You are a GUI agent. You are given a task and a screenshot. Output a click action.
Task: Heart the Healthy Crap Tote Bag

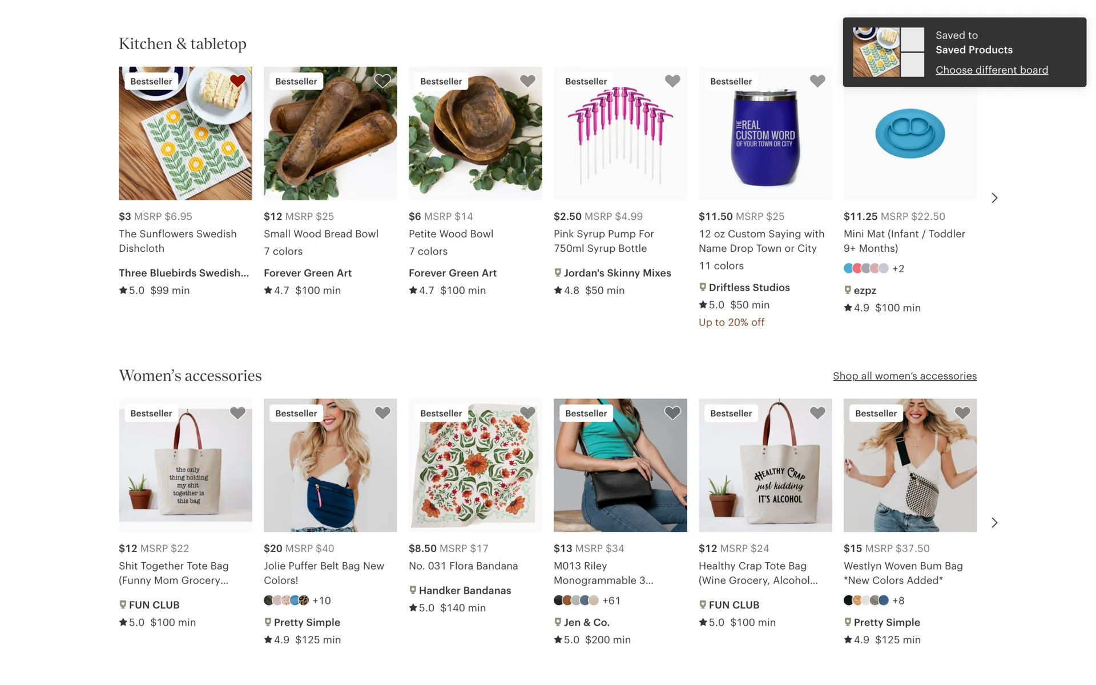(817, 413)
